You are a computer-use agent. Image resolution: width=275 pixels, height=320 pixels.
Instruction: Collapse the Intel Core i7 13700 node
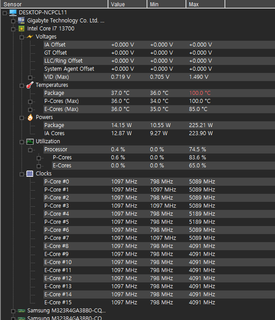click(13, 30)
